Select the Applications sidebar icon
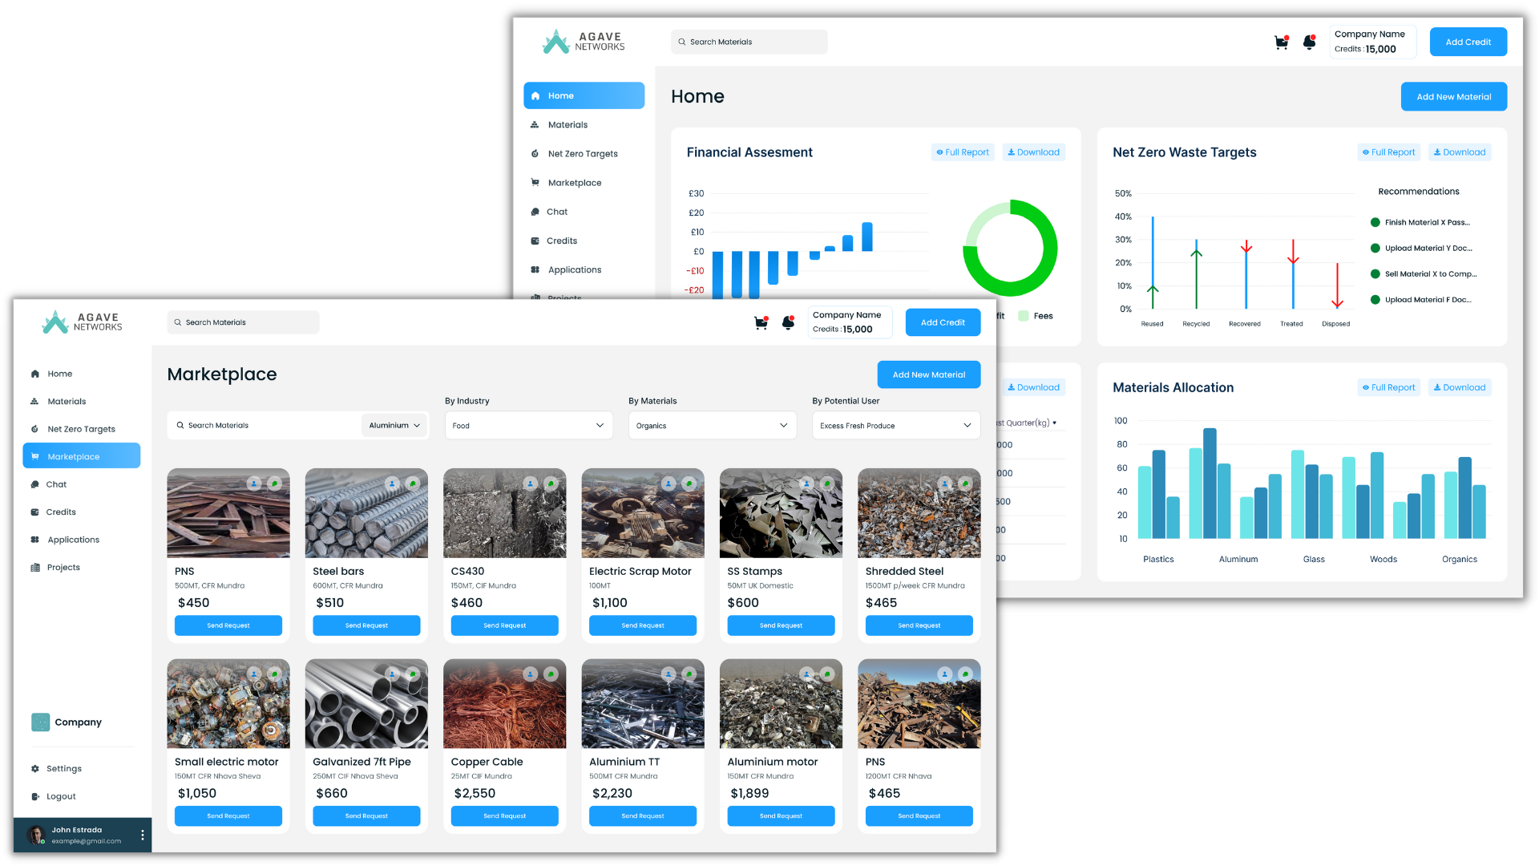1539x866 pixels. pyautogui.click(x=35, y=539)
